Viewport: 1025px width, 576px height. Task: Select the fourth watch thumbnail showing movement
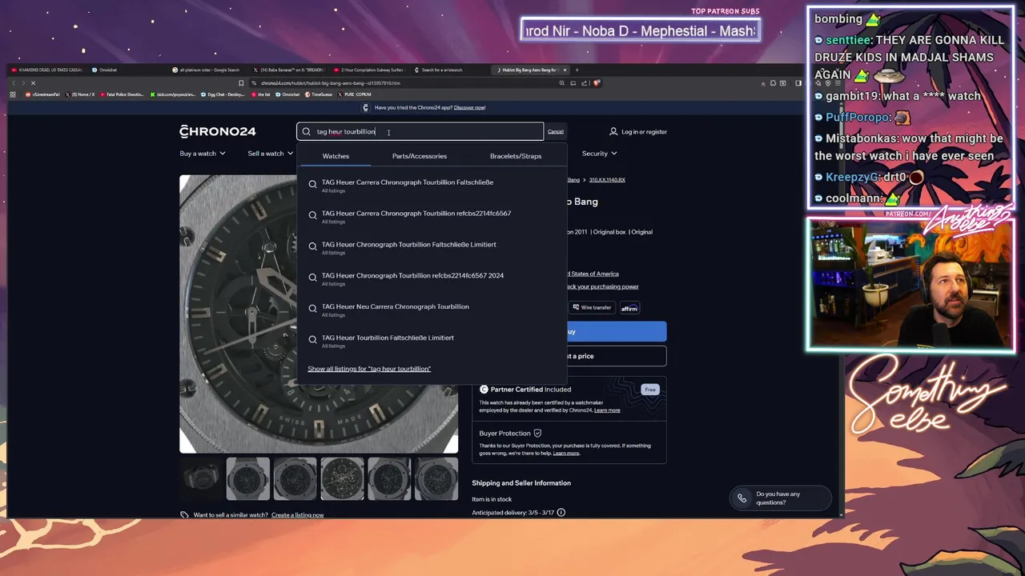(342, 478)
